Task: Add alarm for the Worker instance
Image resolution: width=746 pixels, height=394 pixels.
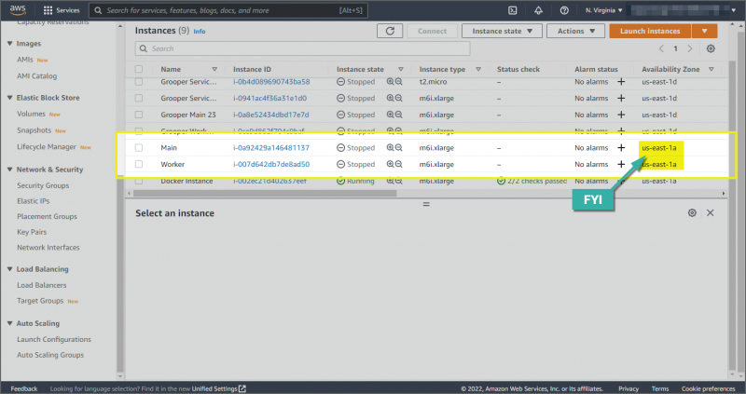Action: point(621,164)
